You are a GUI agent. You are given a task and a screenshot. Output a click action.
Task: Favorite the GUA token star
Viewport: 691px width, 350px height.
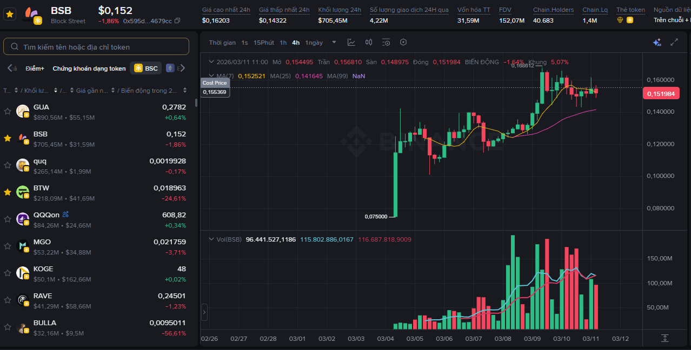pos(8,112)
